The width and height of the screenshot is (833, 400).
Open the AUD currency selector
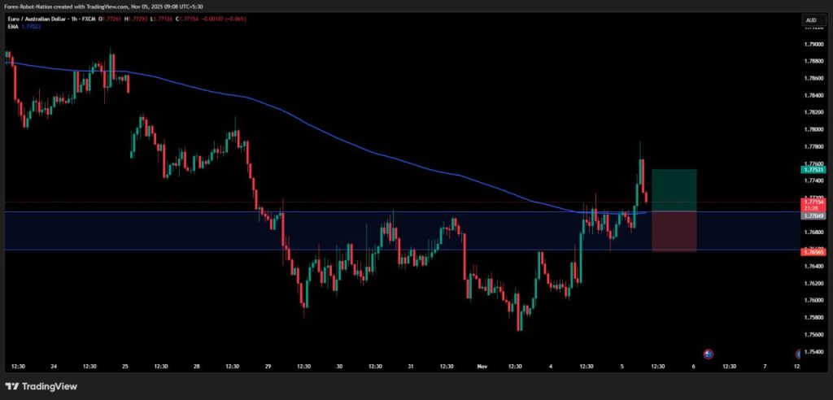point(810,20)
